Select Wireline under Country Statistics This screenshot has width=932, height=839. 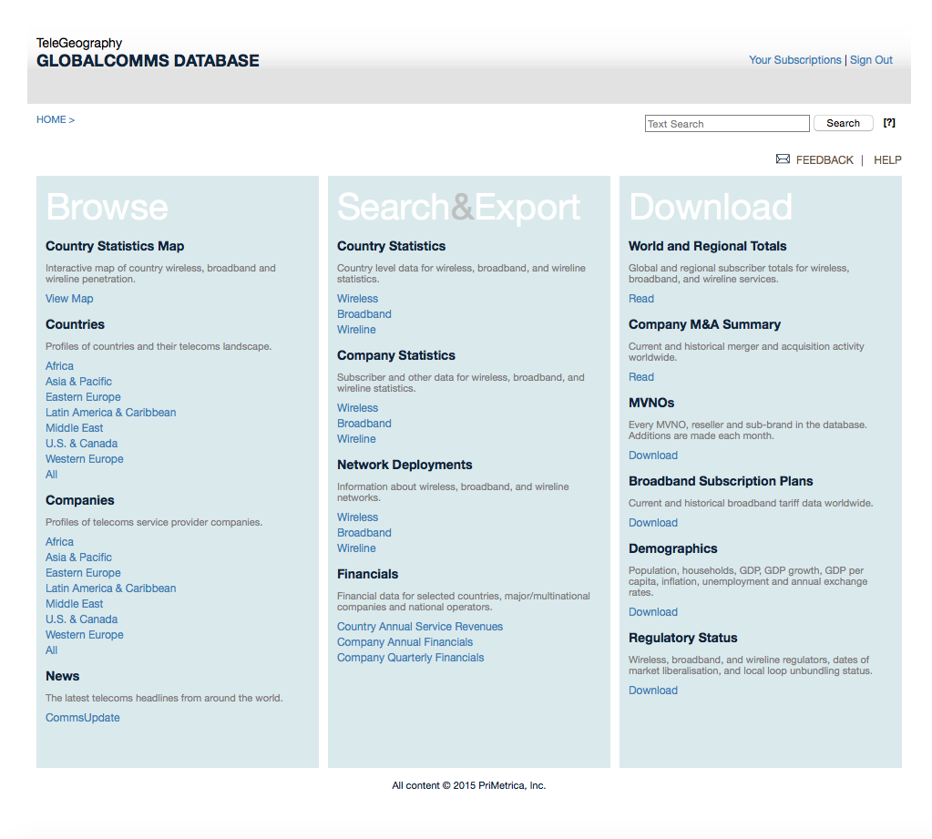coord(356,329)
